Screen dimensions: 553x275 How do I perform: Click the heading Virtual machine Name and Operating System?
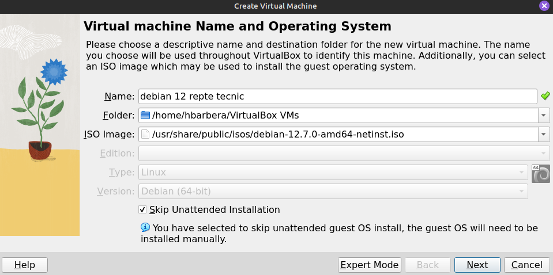238,26
